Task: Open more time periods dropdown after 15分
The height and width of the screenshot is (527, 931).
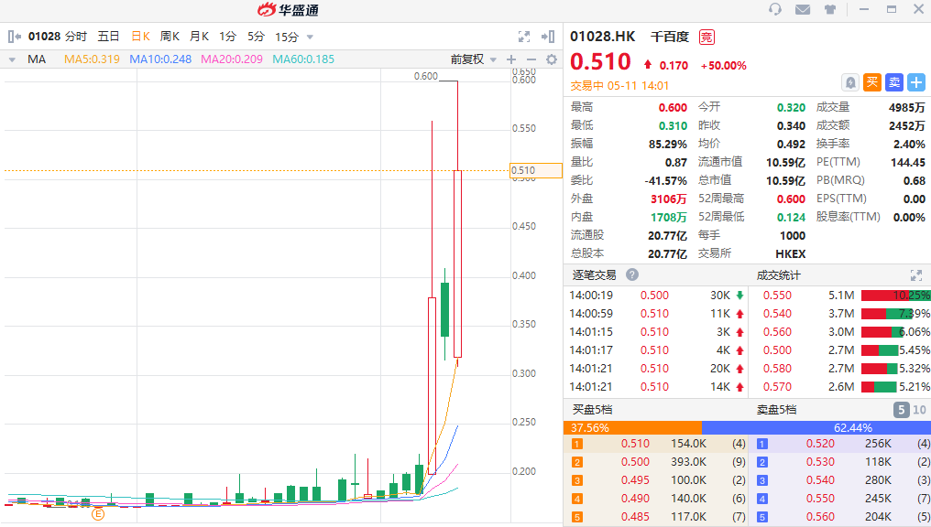Action: click(310, 37)
